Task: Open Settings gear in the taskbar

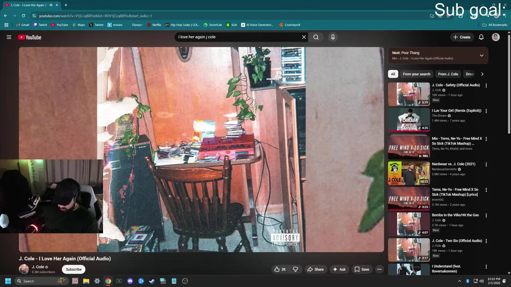Action: 97,281
